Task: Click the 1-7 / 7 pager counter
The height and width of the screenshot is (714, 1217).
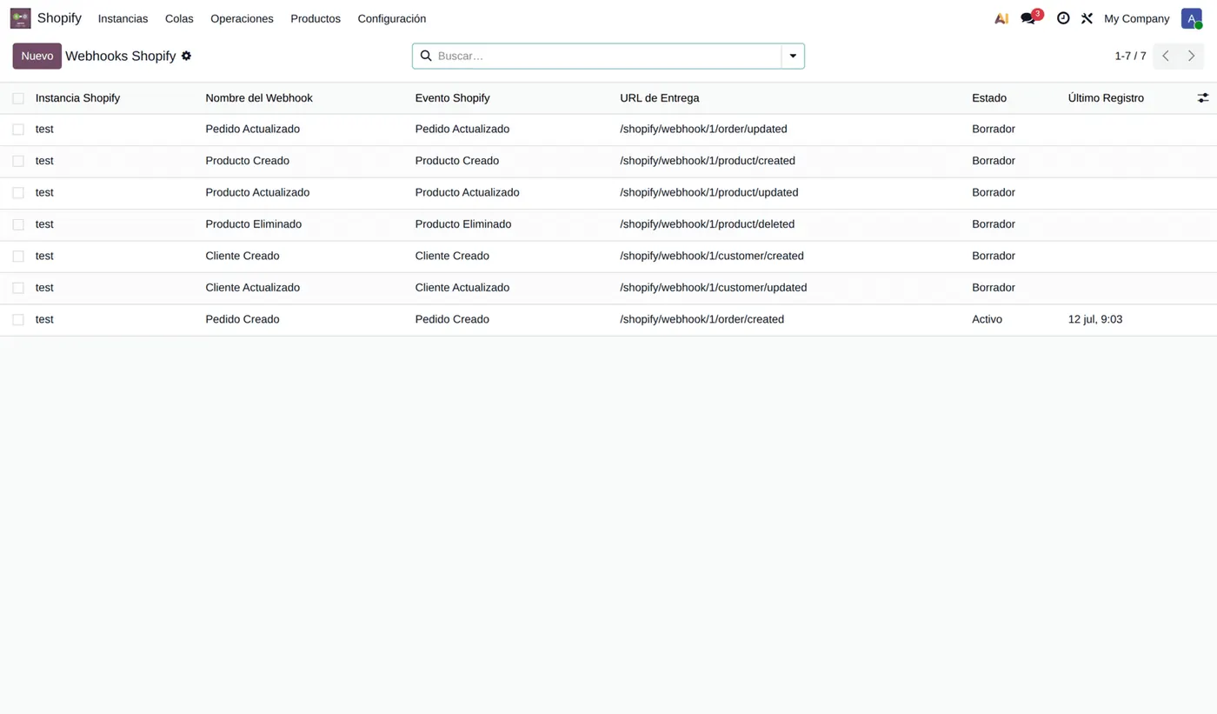Action: (1130, 56)
